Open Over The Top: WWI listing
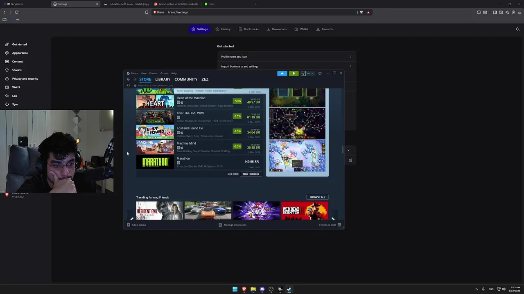 [201, 116]
